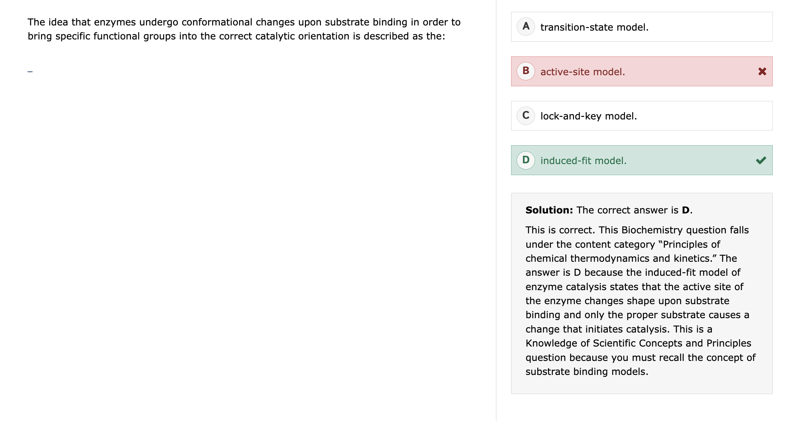Select the "transition-state model." answer text
803x421 pixels.
click(594, 27)
